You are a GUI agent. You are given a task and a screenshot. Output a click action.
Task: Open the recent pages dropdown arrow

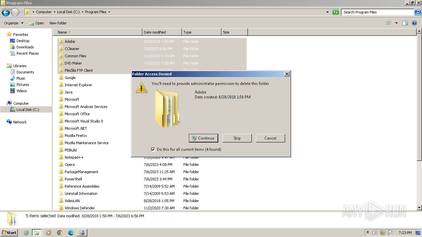point(21,13)
